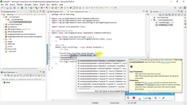Open the Source menu
Image resolution: width=187 pixels, height=105 pixels.
click(x=12, y=5)
